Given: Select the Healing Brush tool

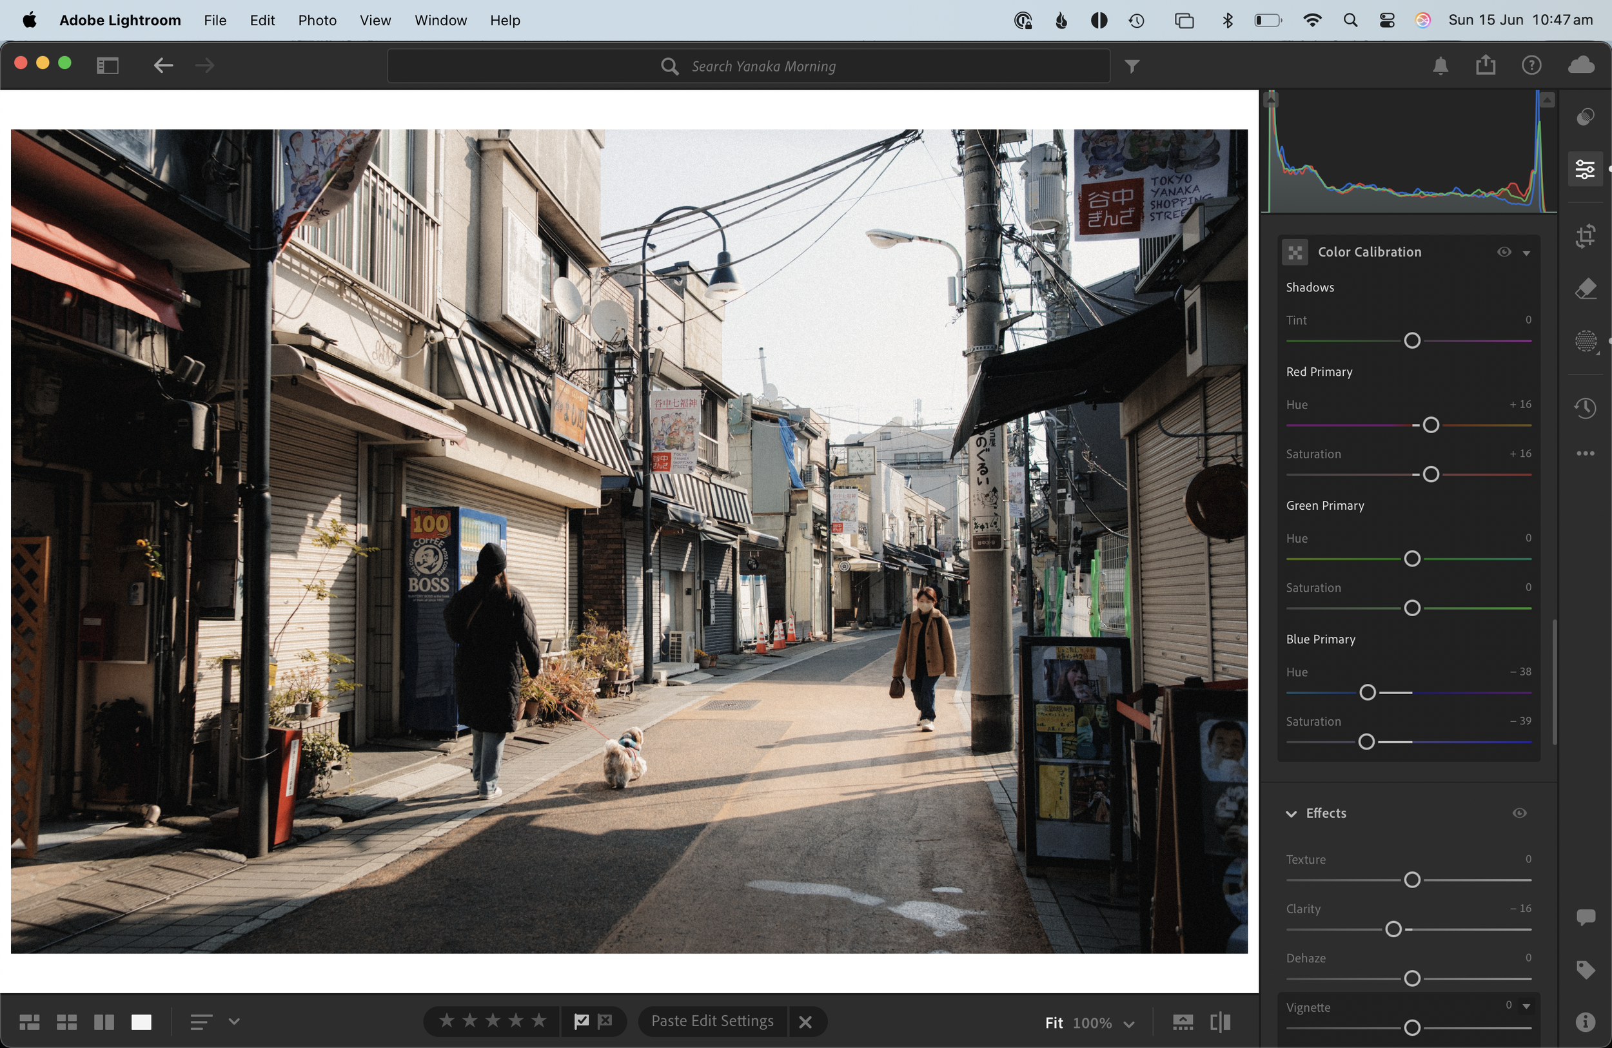Looking at the screenshot, I should [x=1585, y=289].
